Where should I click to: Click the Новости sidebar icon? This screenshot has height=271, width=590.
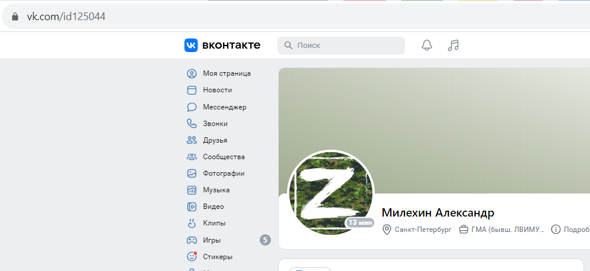click(x=192, y=90)
